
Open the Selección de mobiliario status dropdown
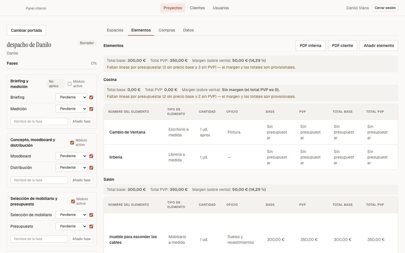pos(71,215)
